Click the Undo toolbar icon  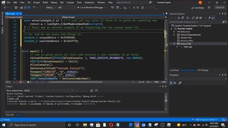[34, 7]
